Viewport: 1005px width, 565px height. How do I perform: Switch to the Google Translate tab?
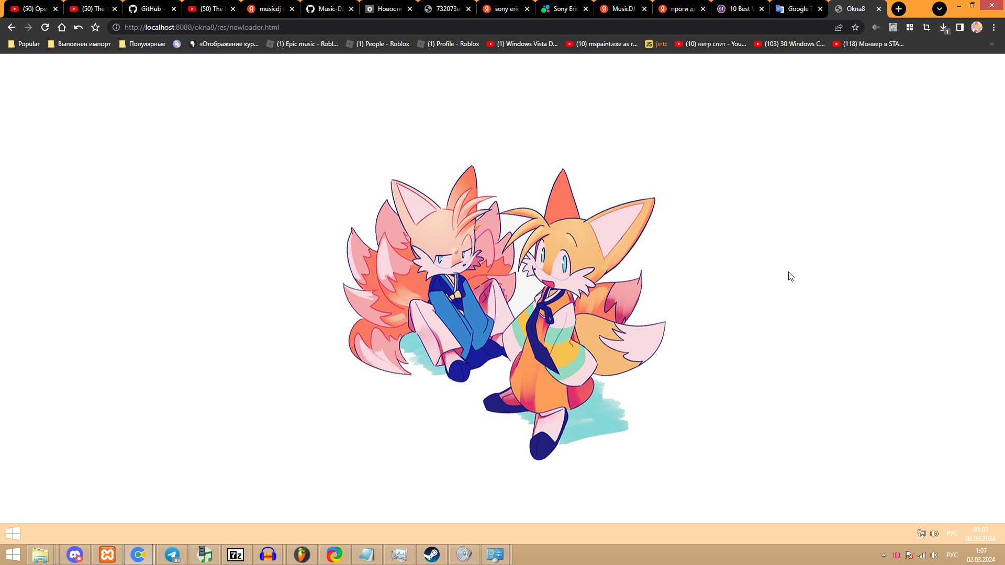click(797, 9)
